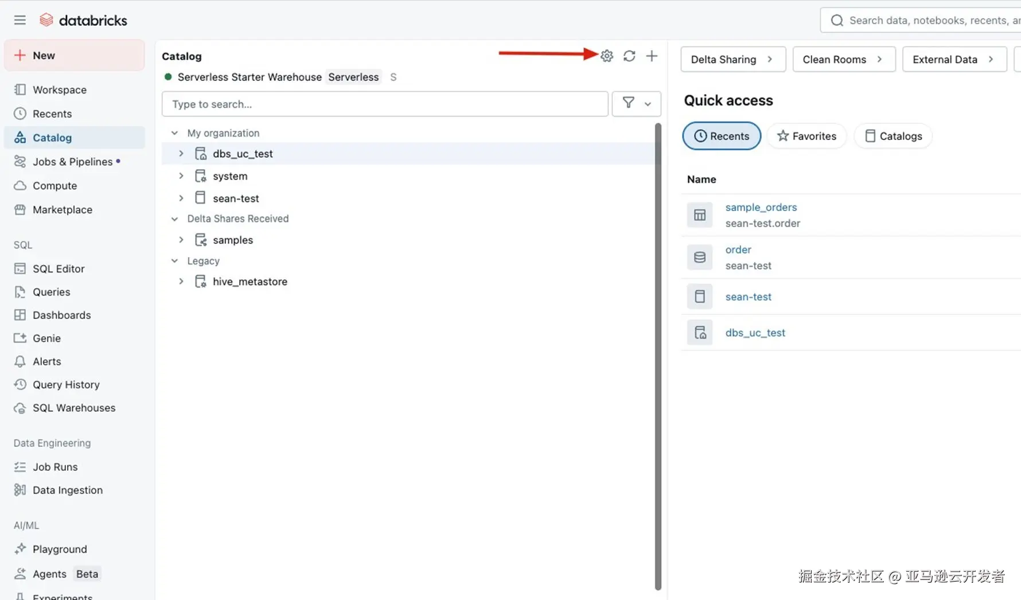Click the sample_orders table icon

[x=700, y=215]
